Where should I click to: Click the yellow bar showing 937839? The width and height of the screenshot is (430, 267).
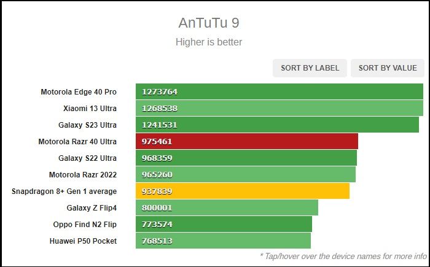[x=243, y=191]
